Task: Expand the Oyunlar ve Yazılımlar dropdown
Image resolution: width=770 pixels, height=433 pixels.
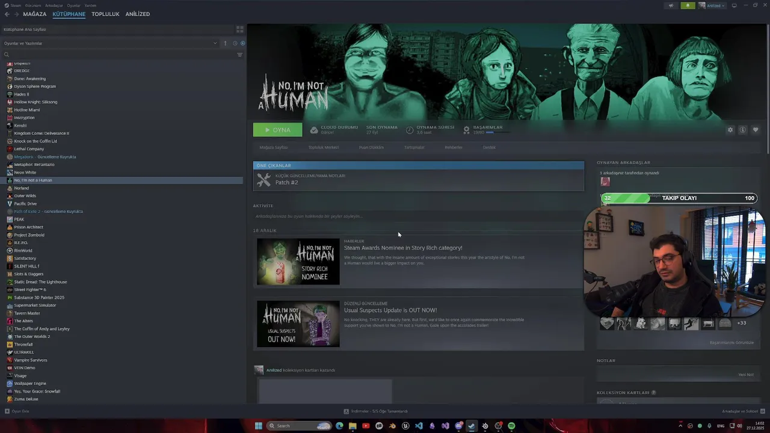Action: (110, 43)
